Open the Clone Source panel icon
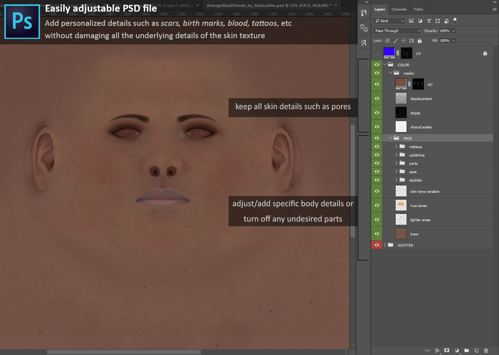This screenshot has width=499, height=355. [364, 28]
